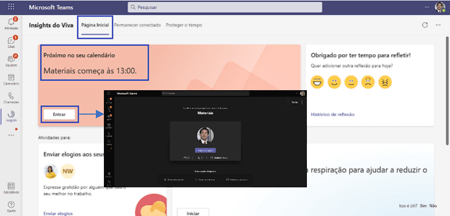Image resolution: width=450 pixels, height=216 pixels.
Task: Click Entrar to join Materiais meeting
Action: coord(59,114)
